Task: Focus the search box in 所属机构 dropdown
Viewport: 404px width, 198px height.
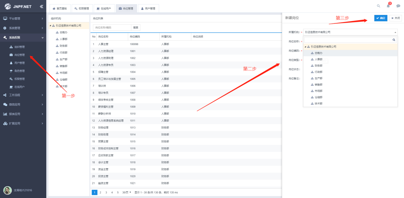Action: point(348,40)
